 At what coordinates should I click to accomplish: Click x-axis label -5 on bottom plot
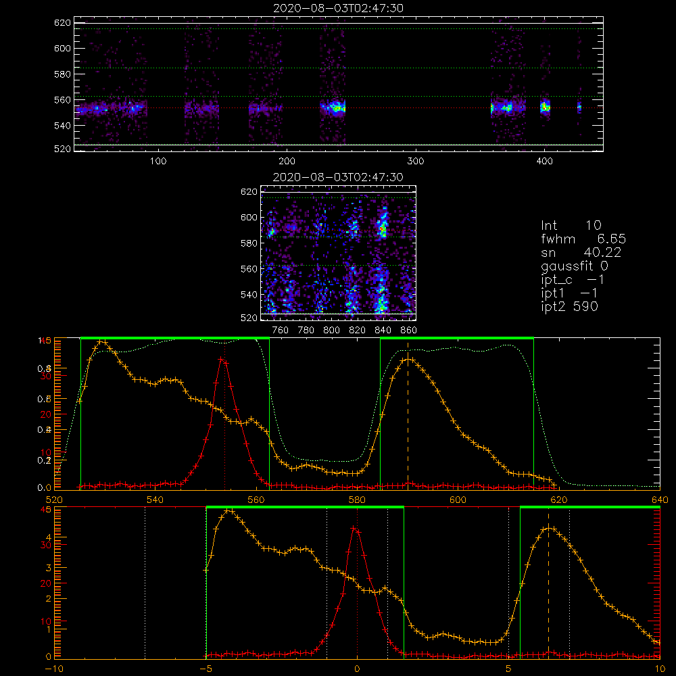click(206, 669)
